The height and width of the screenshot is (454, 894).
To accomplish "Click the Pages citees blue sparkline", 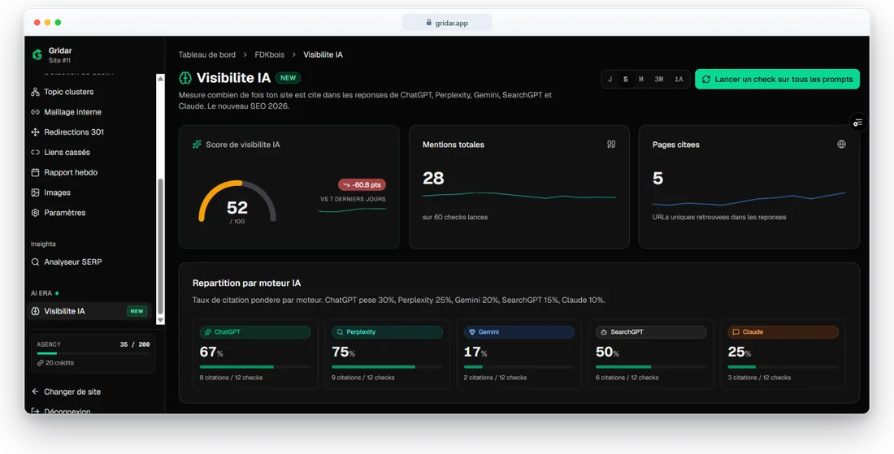I will point(749,199).
